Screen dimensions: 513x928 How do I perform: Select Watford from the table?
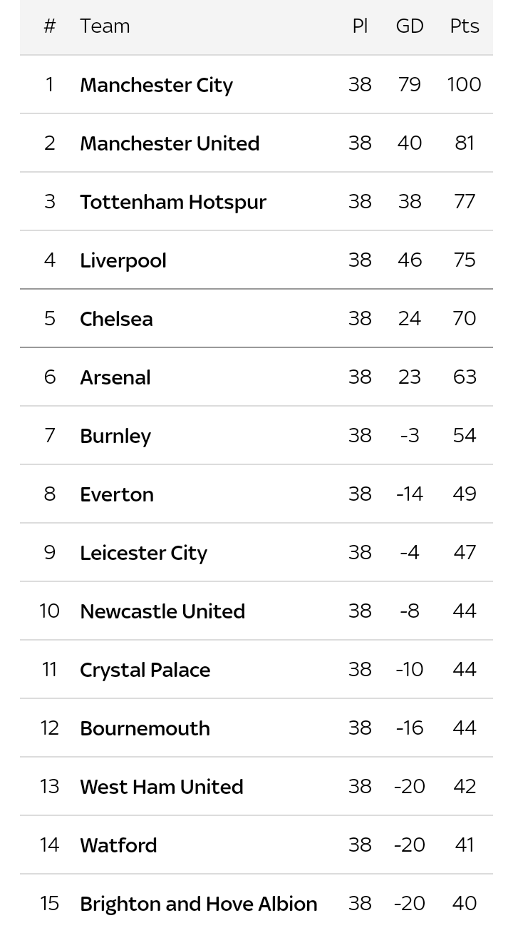118,845
